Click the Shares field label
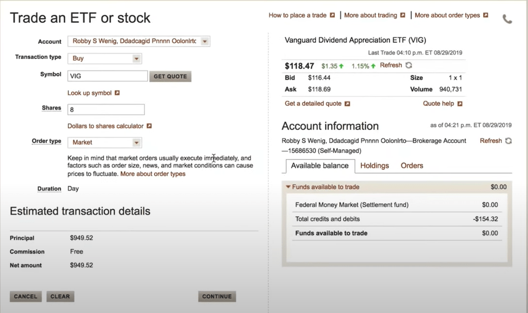The width and height of the screenshot is (528, 313). [51, 108]
